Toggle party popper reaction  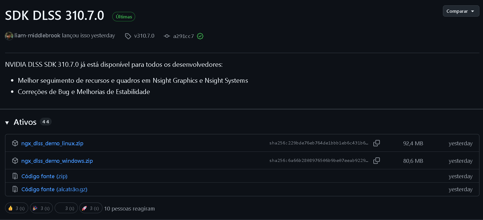pyautogui.click(x=42, y=208)
